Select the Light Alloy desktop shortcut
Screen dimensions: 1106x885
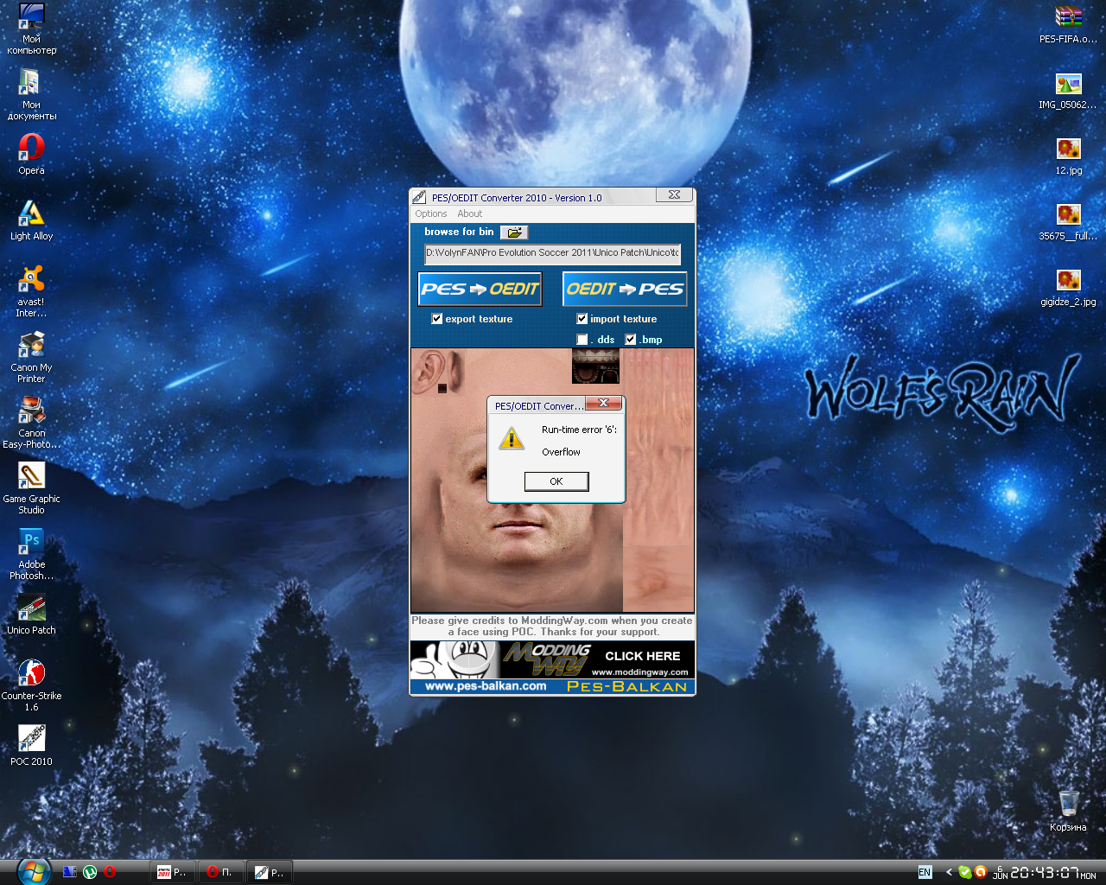point(32,220)
